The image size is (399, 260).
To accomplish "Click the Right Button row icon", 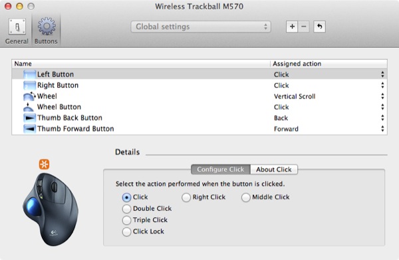I will 29,86.
